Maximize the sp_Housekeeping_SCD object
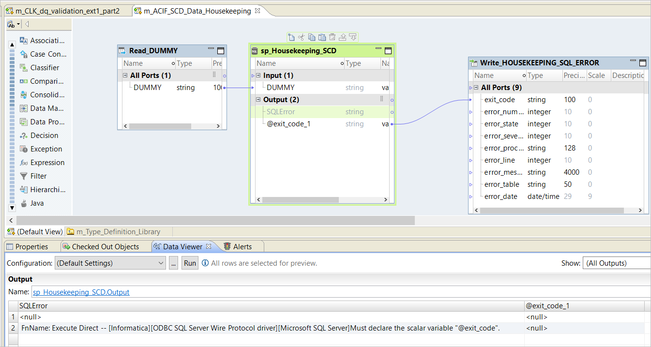 click(x=389, y=51)
